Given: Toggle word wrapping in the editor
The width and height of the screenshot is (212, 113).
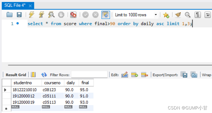Looking at the screenshot, I should click(x=208, y=15).
